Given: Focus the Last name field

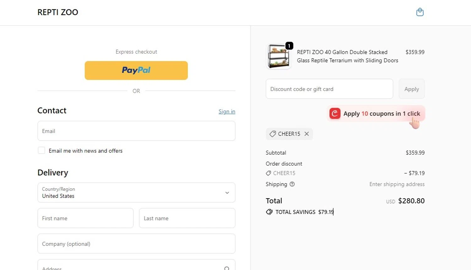Looking at the screenshot, I should click(x=187, y=218).
